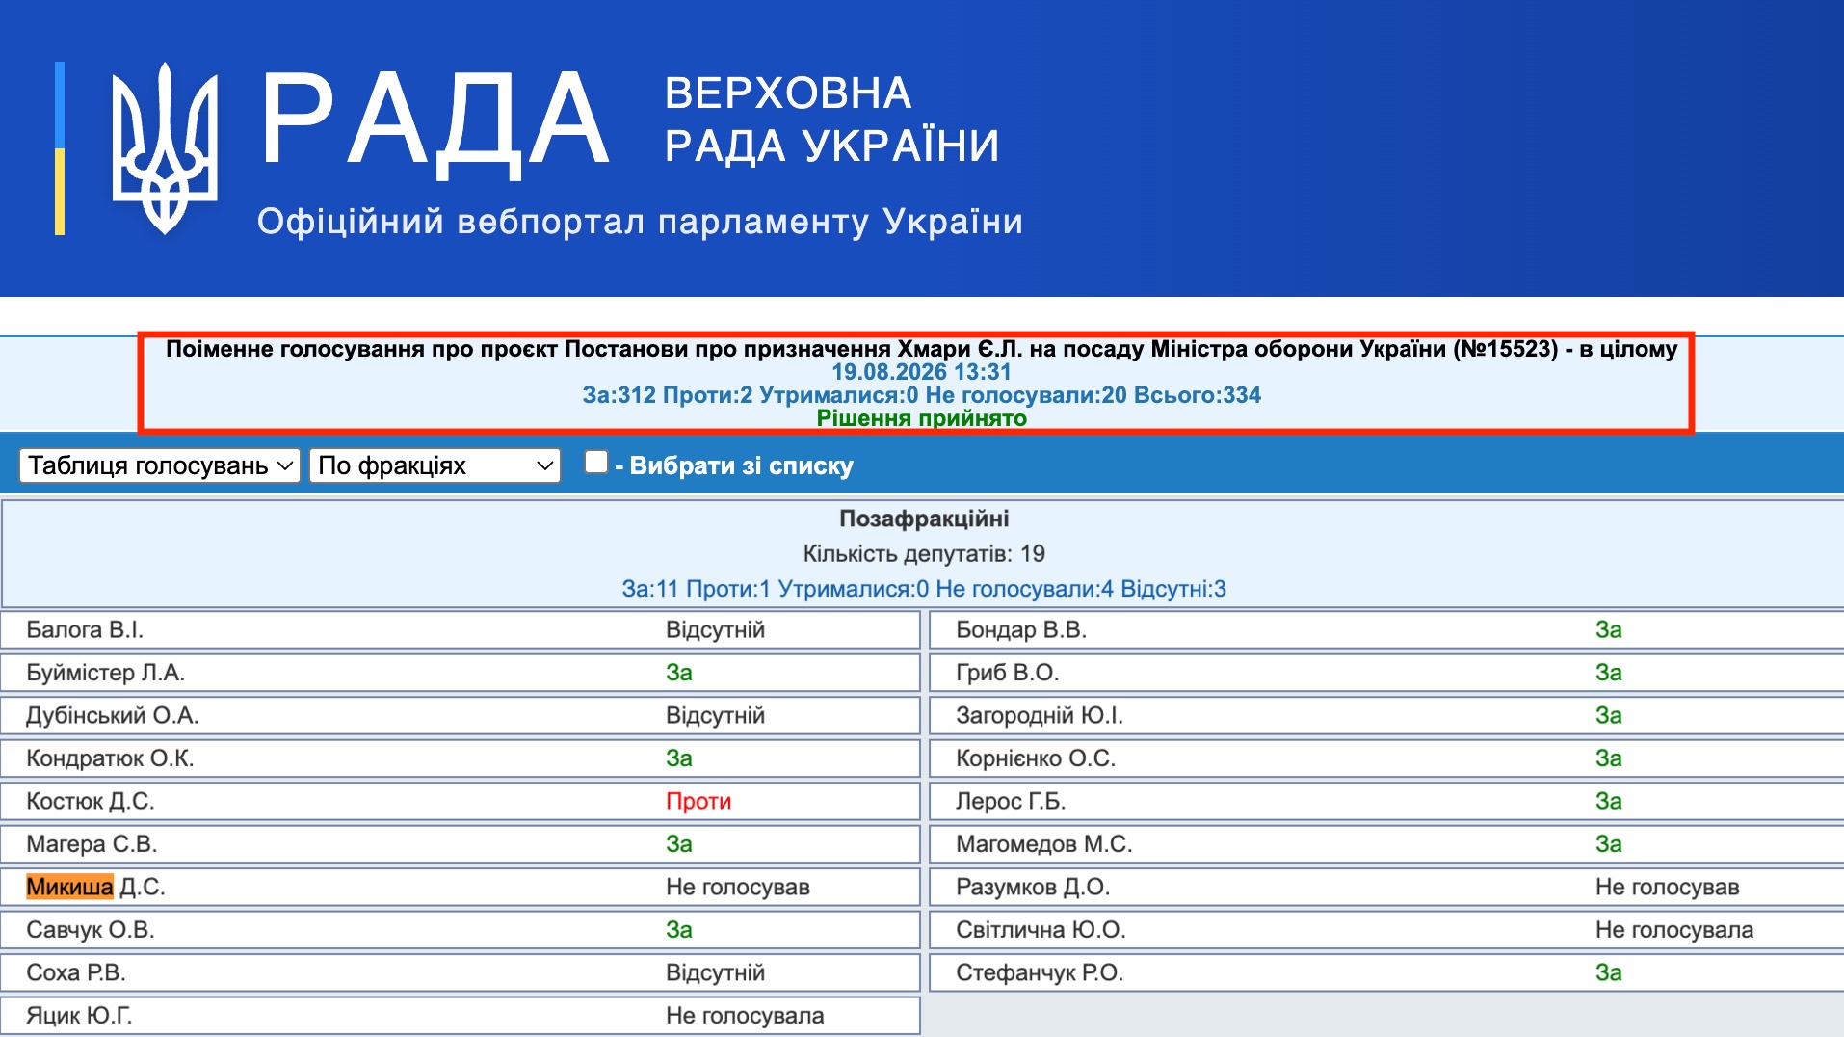This screenshot has width=1844, height=1037.
Task: Click the За vote for Стефанчук Р.О.
Action: point(1608,972)
